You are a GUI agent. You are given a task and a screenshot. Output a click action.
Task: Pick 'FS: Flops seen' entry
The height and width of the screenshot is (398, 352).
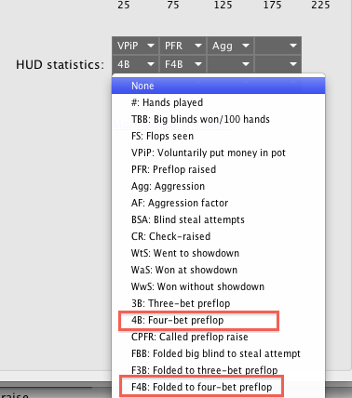tap(218, 136)
